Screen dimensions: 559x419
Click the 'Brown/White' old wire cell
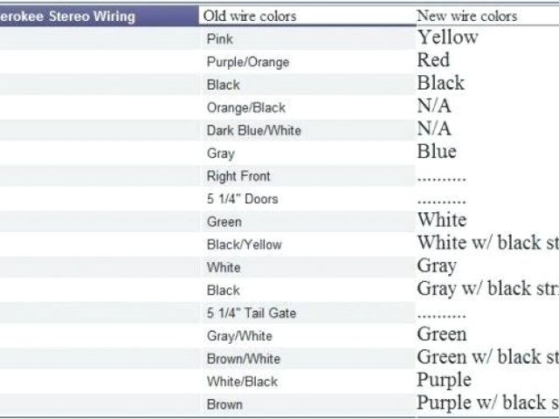[243, 359]
